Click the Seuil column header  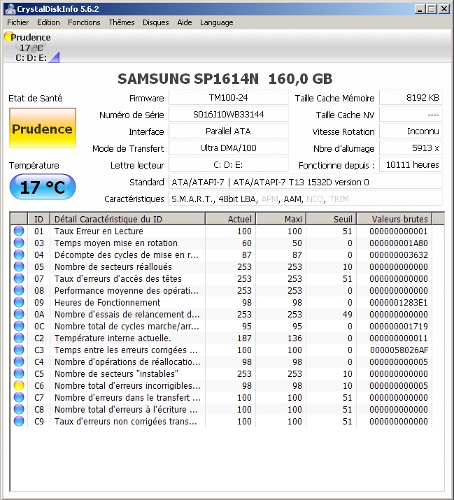[332, 219]
